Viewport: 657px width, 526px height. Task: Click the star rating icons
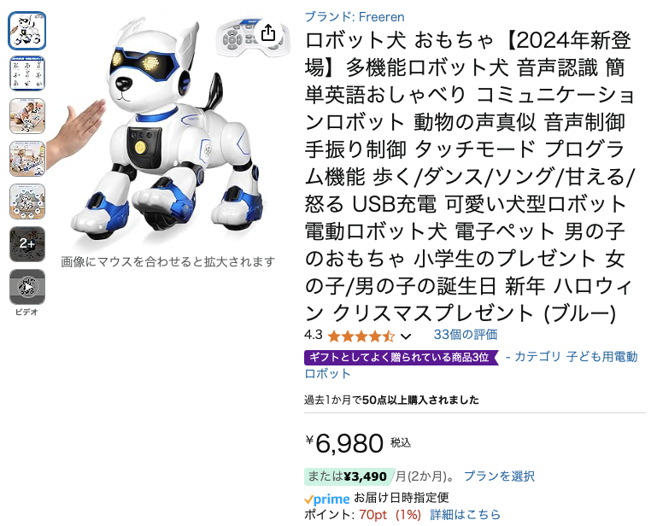[361, 336]
